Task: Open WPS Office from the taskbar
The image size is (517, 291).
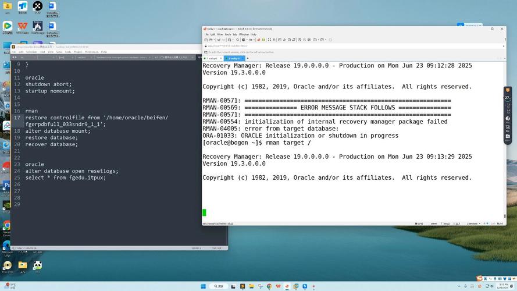Action: coord(278,286)
